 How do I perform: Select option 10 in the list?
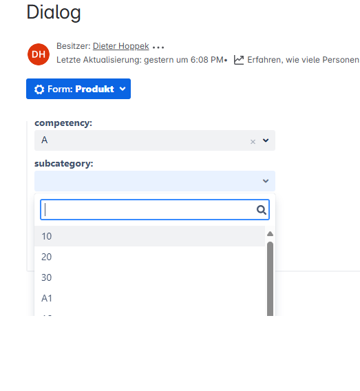(x=149, y=236)
